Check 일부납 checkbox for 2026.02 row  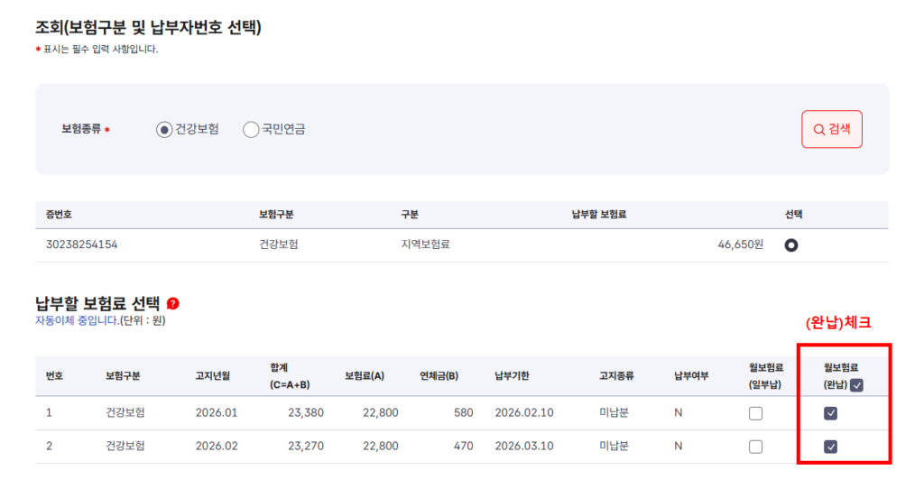point(755,447)
